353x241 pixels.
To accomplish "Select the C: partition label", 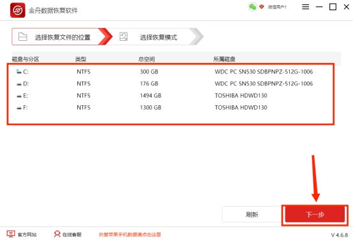I will pyautogui.click(x=25, y=72).
